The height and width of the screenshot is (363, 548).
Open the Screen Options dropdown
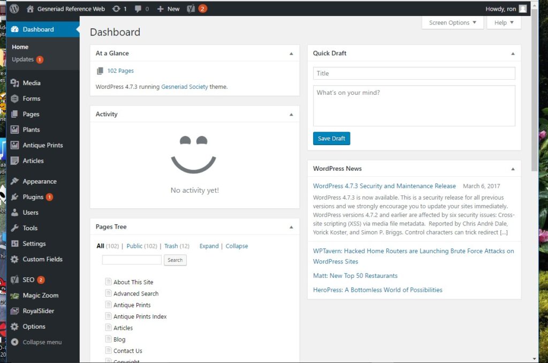[452, 22]
